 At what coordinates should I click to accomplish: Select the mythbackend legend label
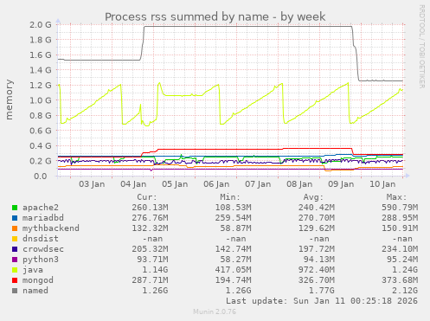point(51,228)
